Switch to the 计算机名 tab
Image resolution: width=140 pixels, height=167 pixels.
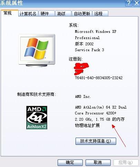tap(28, 14)
